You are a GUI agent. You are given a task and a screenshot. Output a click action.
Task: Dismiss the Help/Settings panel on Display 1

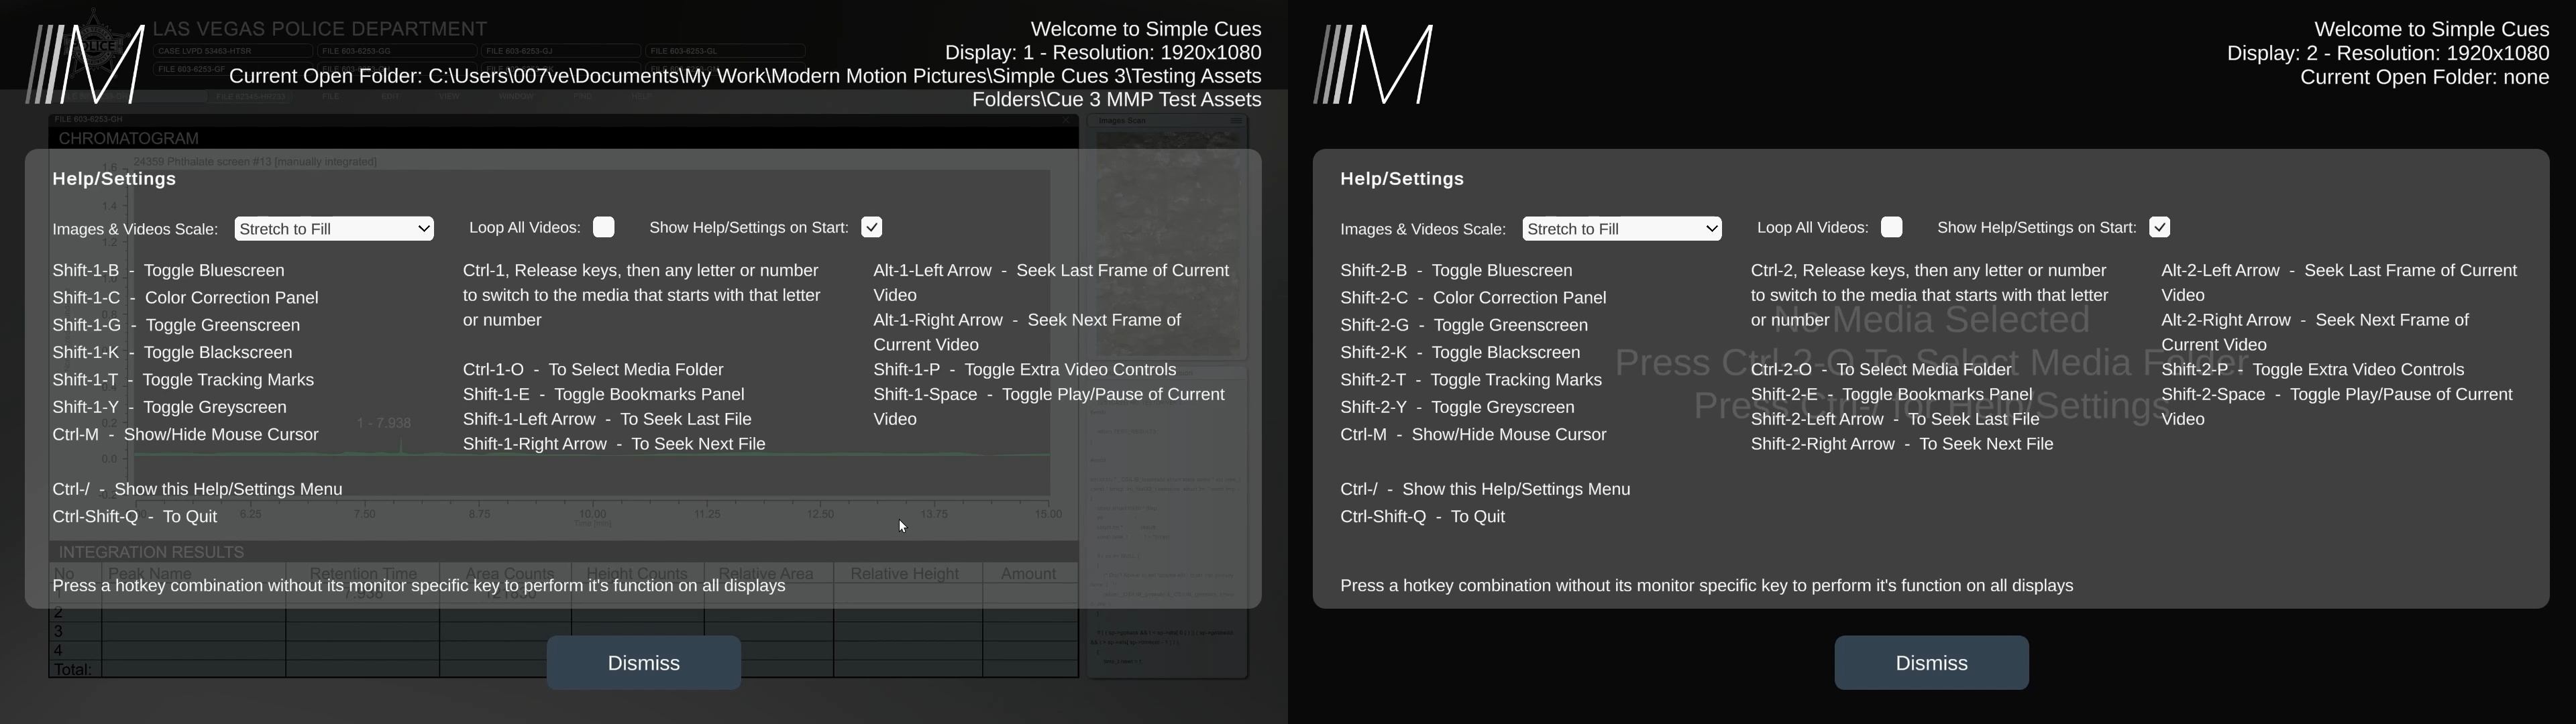(x=643, y=663)
